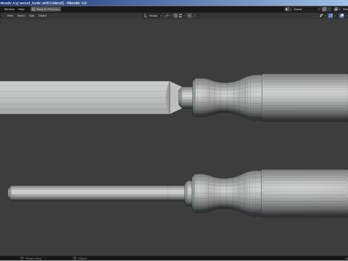Open the viewport Object menu
This screenshot has height=261, width=348.
tap(43, 16)
